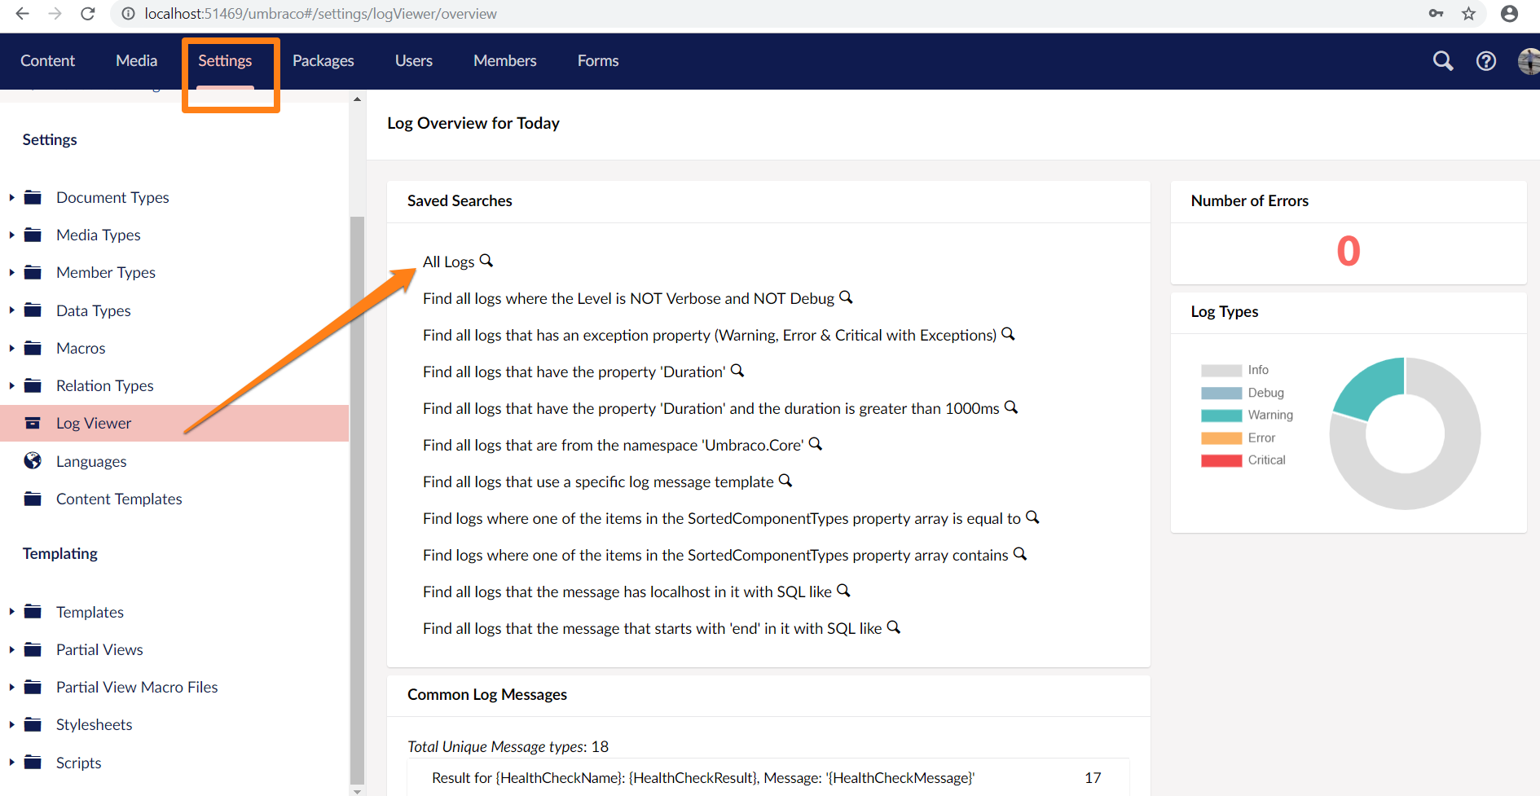Click the site information icon in address bar
The image size is (1540, 796).
click(x=128, y=14)
